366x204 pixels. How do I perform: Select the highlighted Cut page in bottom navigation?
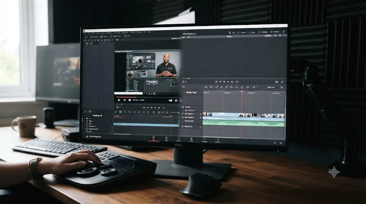point(154,139)
